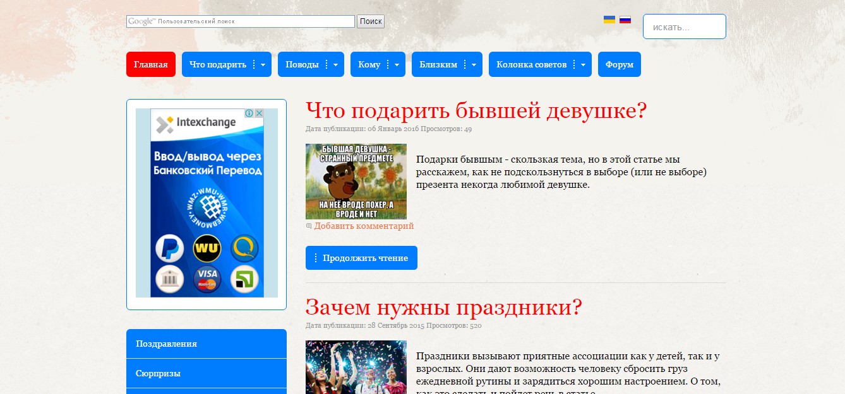Close the Intexchange ad with X icon
This screenshot has width=845, height=394.
tap(258, 113)
